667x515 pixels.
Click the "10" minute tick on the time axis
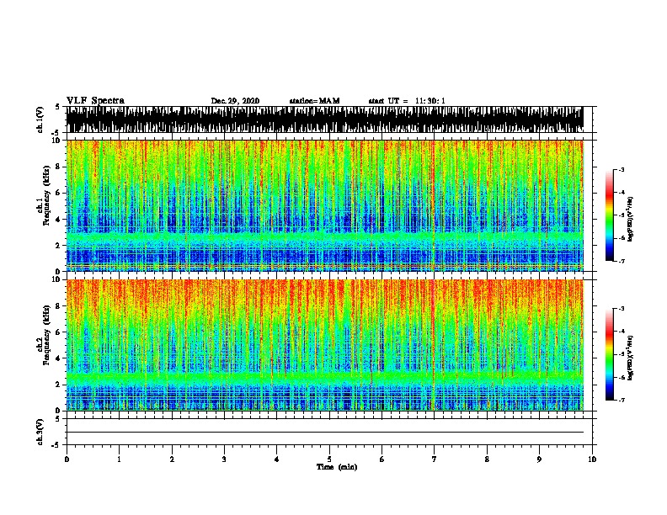[592, 459]
